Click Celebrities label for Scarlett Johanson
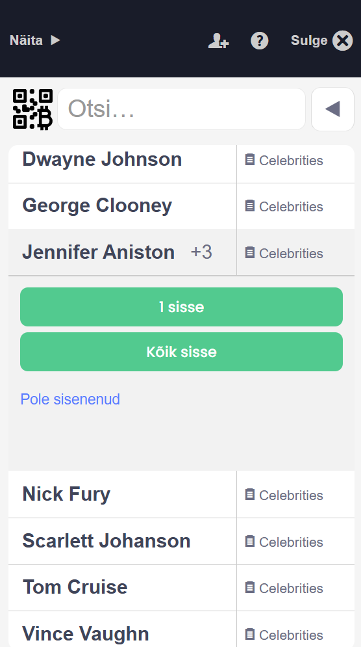This screenshot has height=647, width=361. [x=291, y=542]
